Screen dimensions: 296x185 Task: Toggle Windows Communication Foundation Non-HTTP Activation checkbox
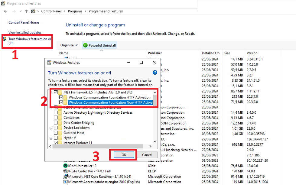click(x=61, y=102)
